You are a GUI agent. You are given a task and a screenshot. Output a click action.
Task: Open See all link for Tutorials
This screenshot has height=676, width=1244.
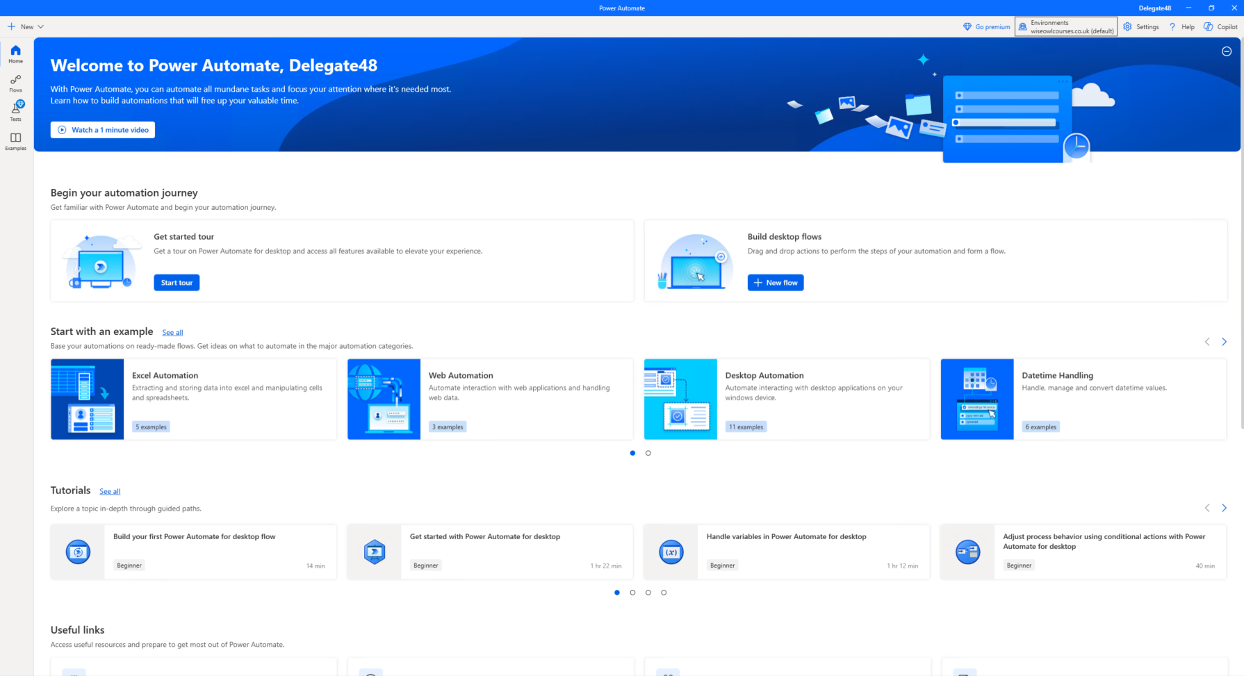110,491
